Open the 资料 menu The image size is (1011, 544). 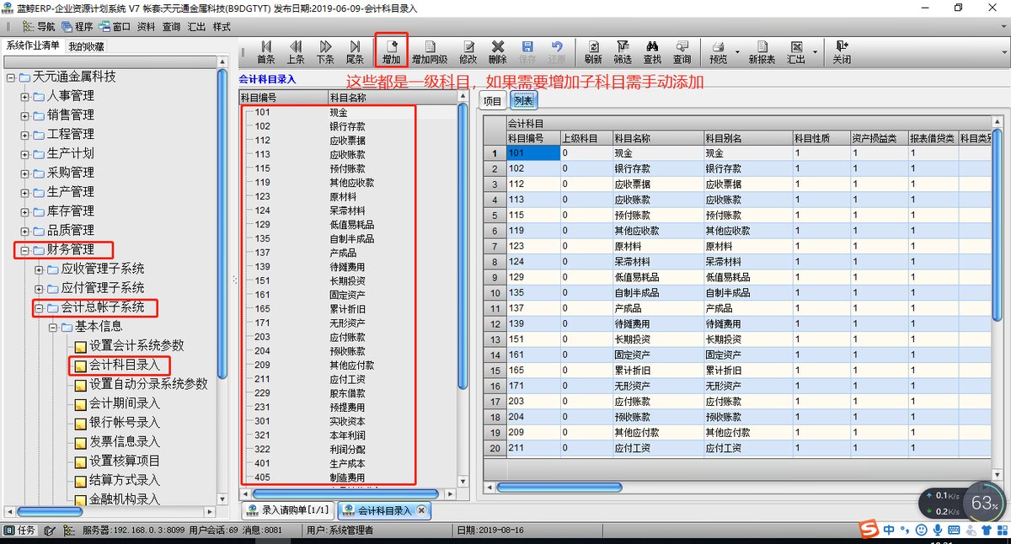coord(146,26)
